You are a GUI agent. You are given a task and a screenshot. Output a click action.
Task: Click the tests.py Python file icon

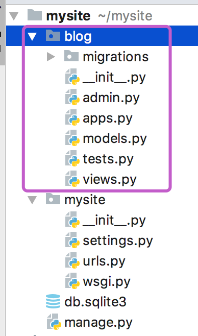pos(72,158)
